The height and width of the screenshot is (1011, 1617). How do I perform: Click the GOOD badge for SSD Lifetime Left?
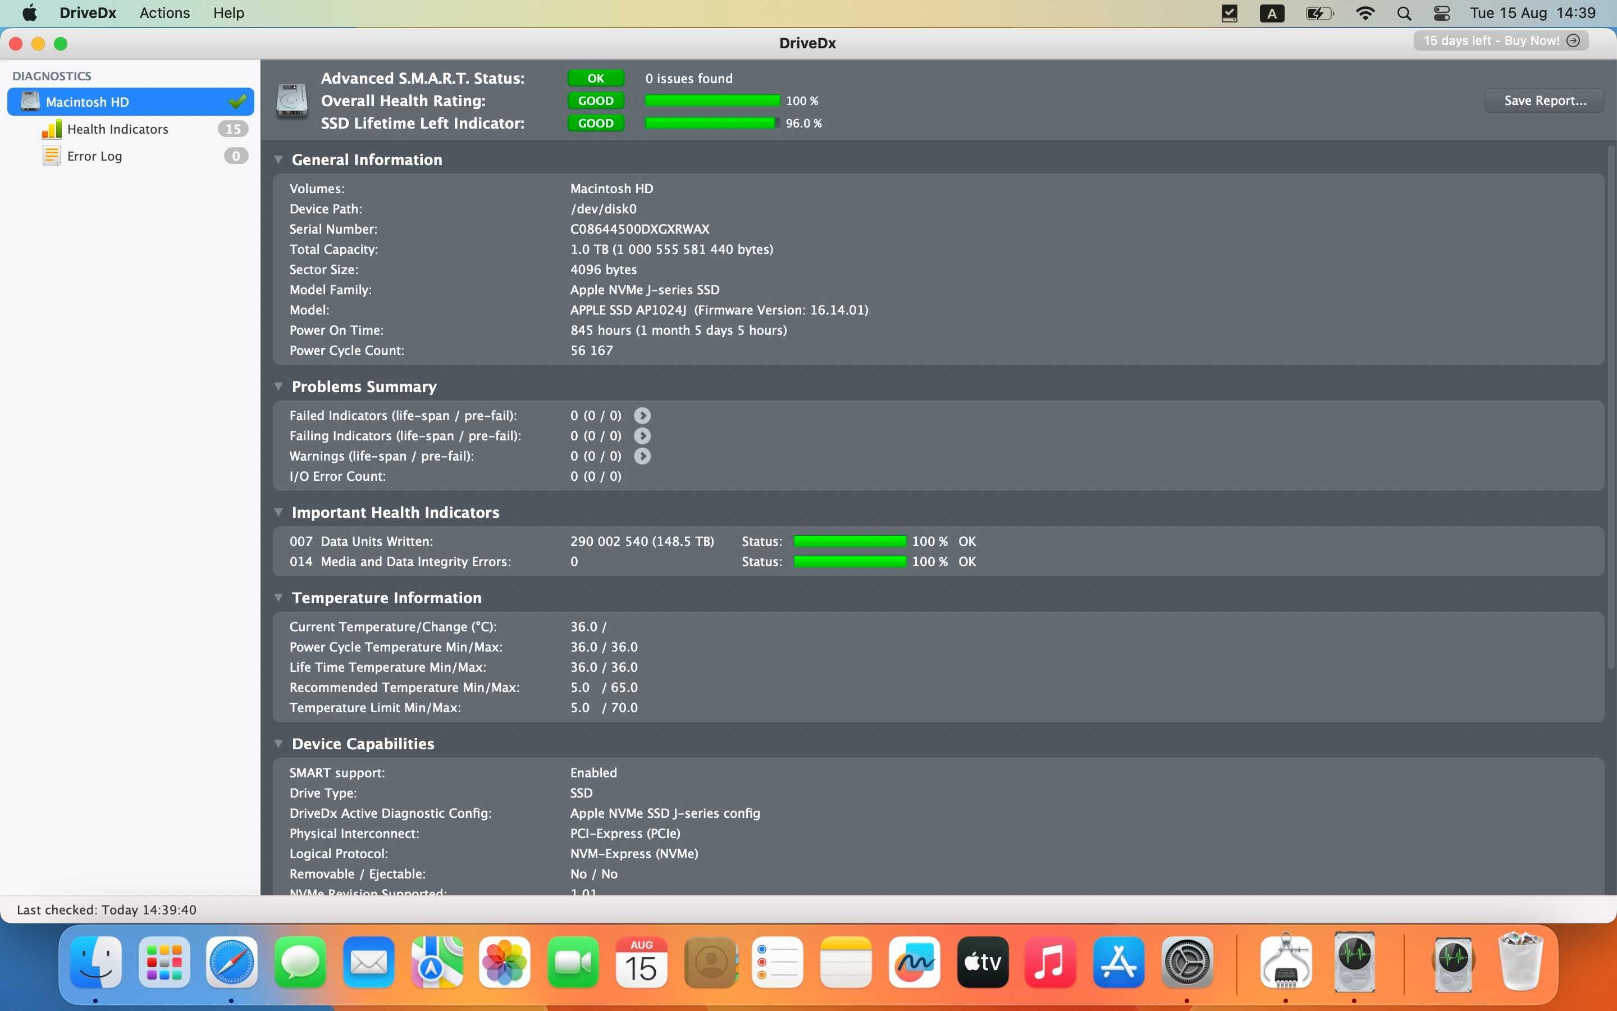click(596, 123)
